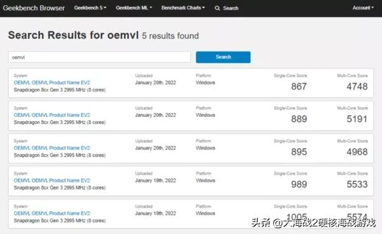Open OEMVL result with score 895
Viewport: 382px width, 234px height.
[x=52, y=148]
